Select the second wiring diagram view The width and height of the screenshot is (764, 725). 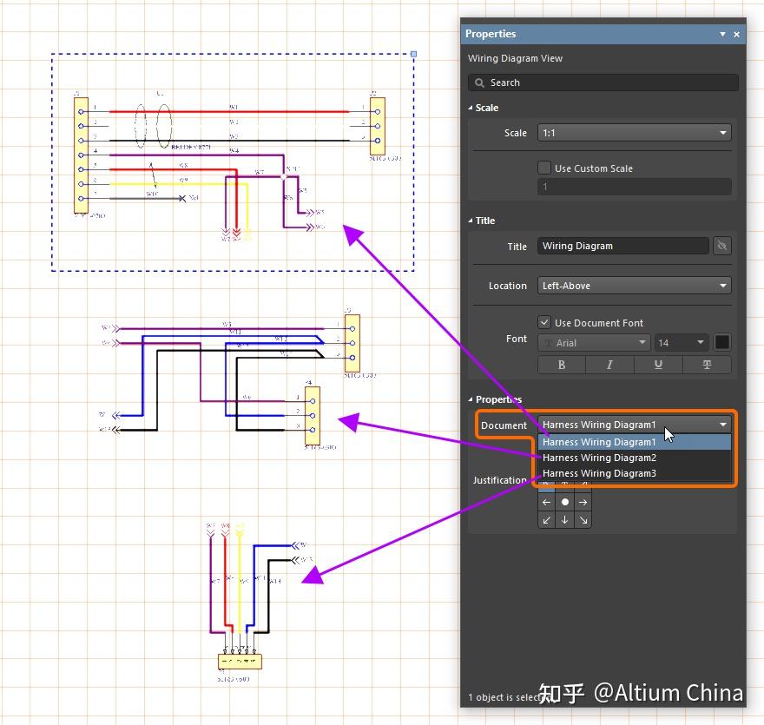click(x=239, y=378)
